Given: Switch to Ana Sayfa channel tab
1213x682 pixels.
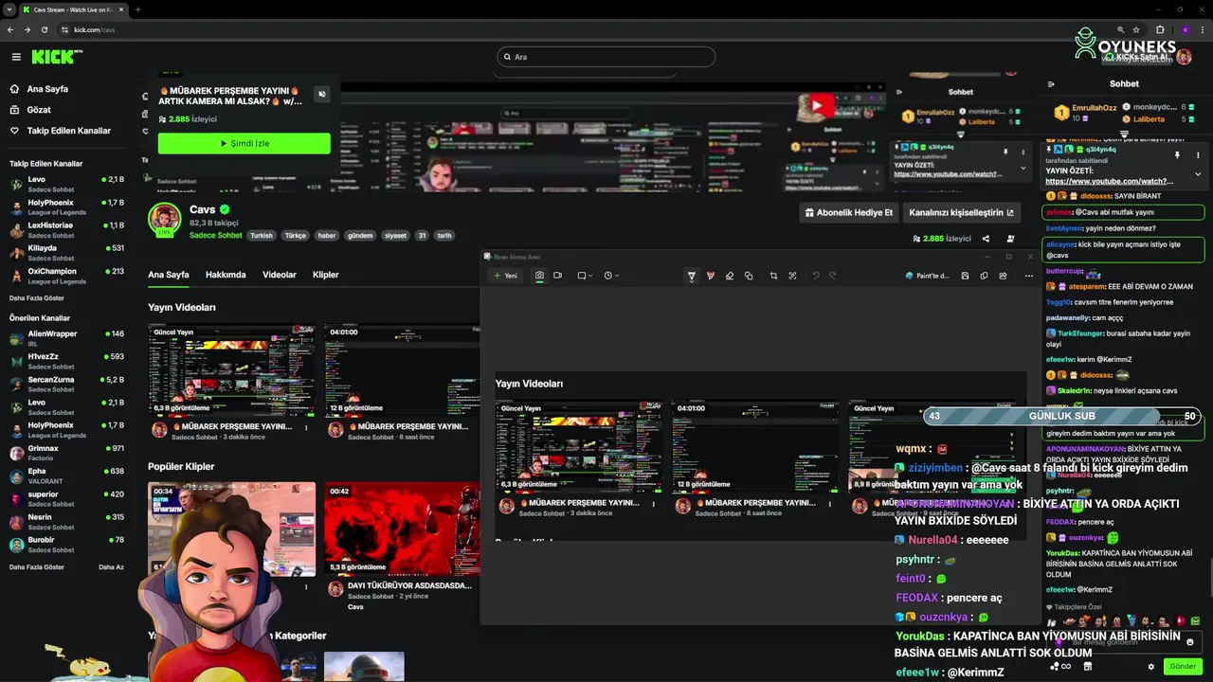Looking at the screenshot, I should tap(169, 275).
